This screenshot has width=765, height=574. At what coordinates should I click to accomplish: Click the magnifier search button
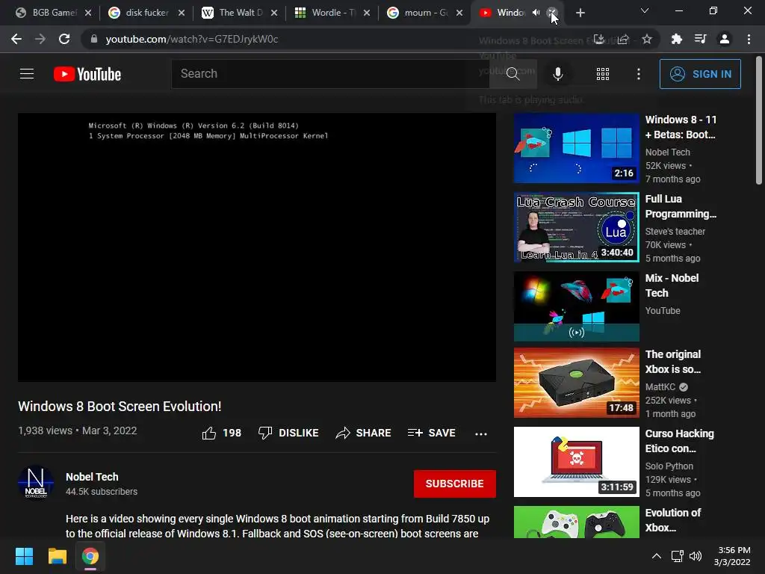click(x=512, y=74)
